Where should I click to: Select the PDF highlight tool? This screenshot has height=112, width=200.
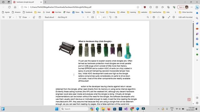coord(10,17)
